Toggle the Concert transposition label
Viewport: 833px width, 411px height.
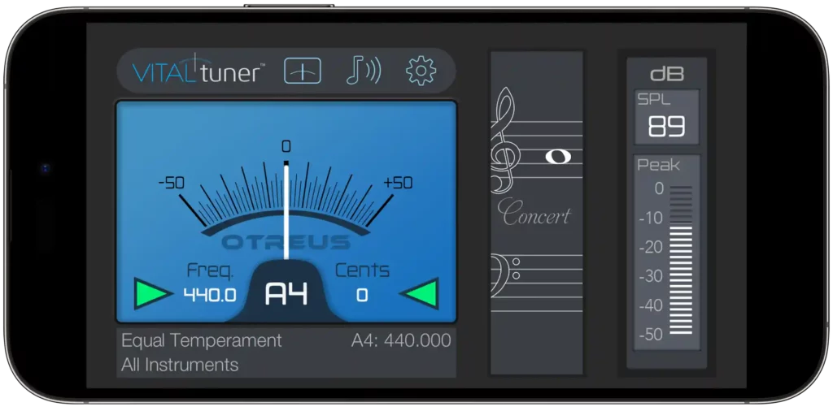pos(535,215)
